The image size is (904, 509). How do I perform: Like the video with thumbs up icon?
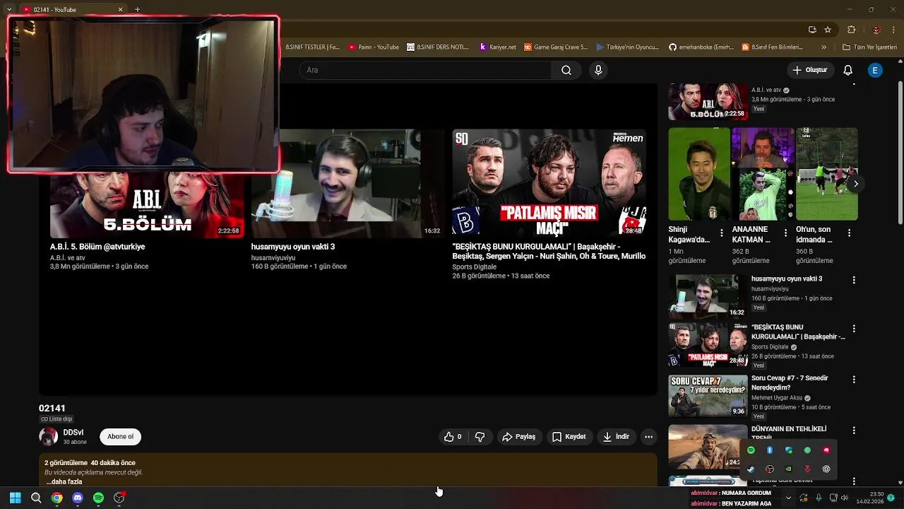[453, 437]
